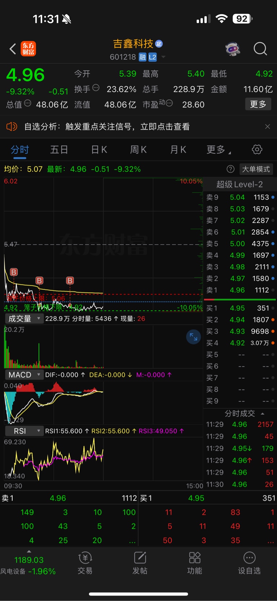Tap the 均价 5.07 average price label
Screen dimensions: 277x601
coord(23,169)
